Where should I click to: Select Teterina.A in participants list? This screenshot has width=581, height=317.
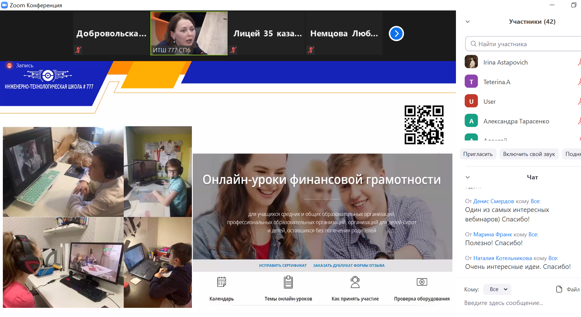pos(496,82)
